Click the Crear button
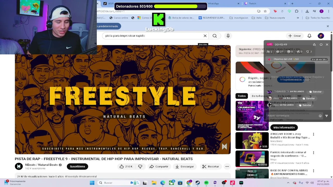The width and height of the screenshot is (333, 187). tap(294, 36)
